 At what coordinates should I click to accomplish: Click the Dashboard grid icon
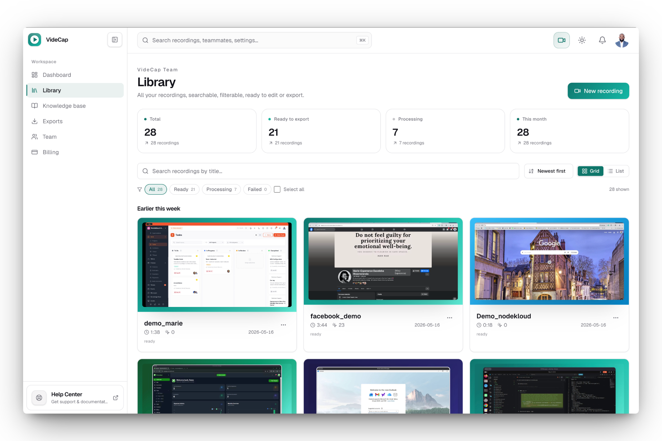click(x=34, y=75)
